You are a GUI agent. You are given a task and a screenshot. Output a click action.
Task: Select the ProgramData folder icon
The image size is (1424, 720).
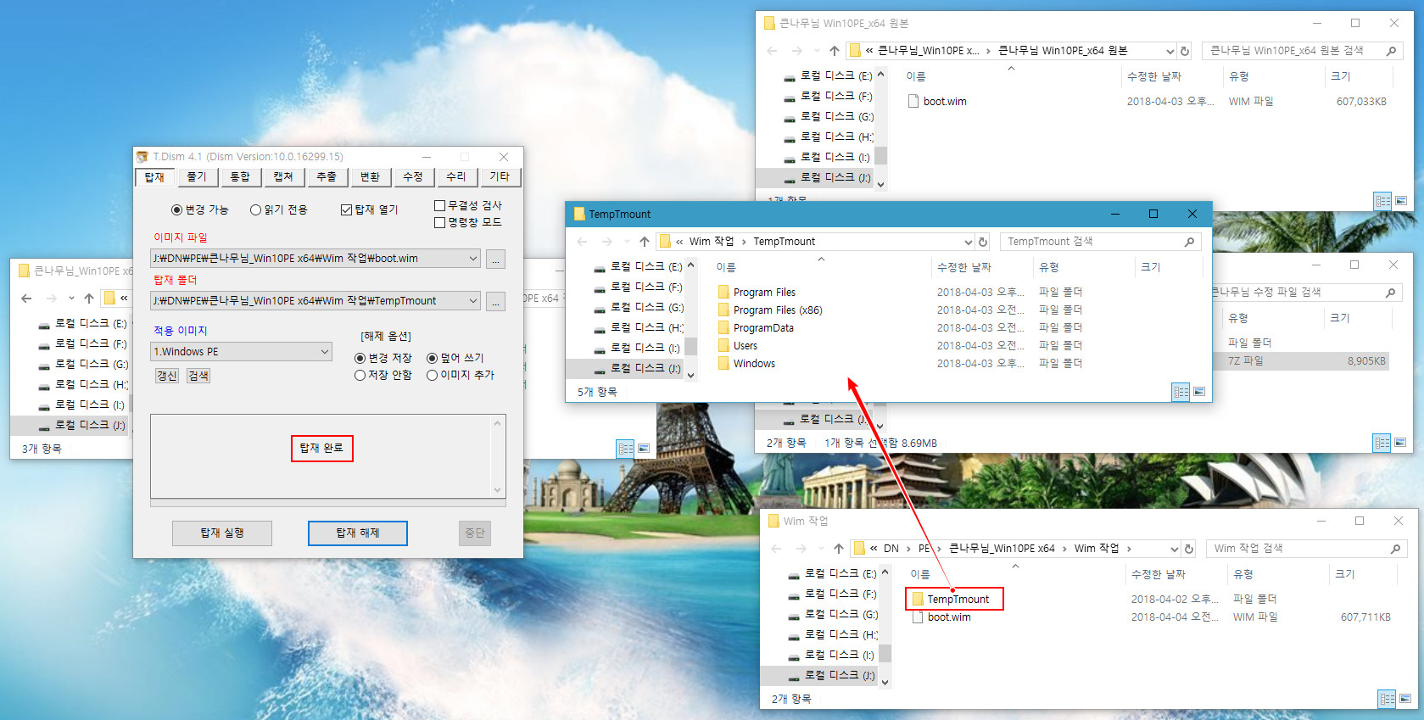pyautogui.click(x=723, y=327)
